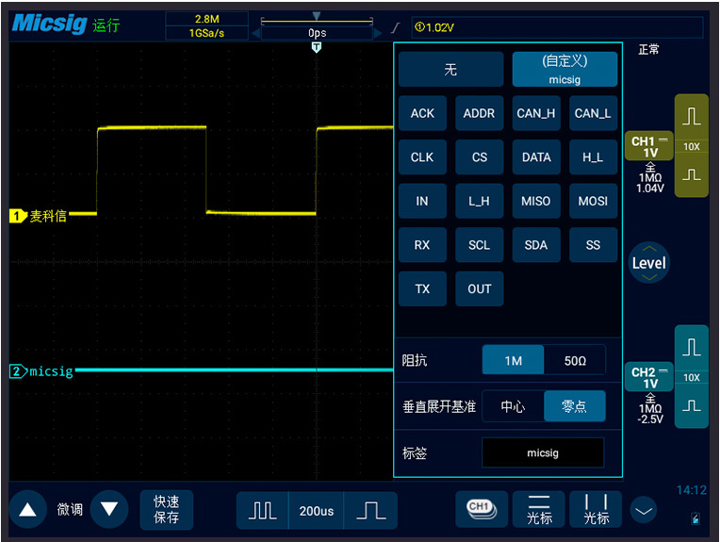
Task: Tap CH2 large pulse scale icon
Action: (691, 347)
